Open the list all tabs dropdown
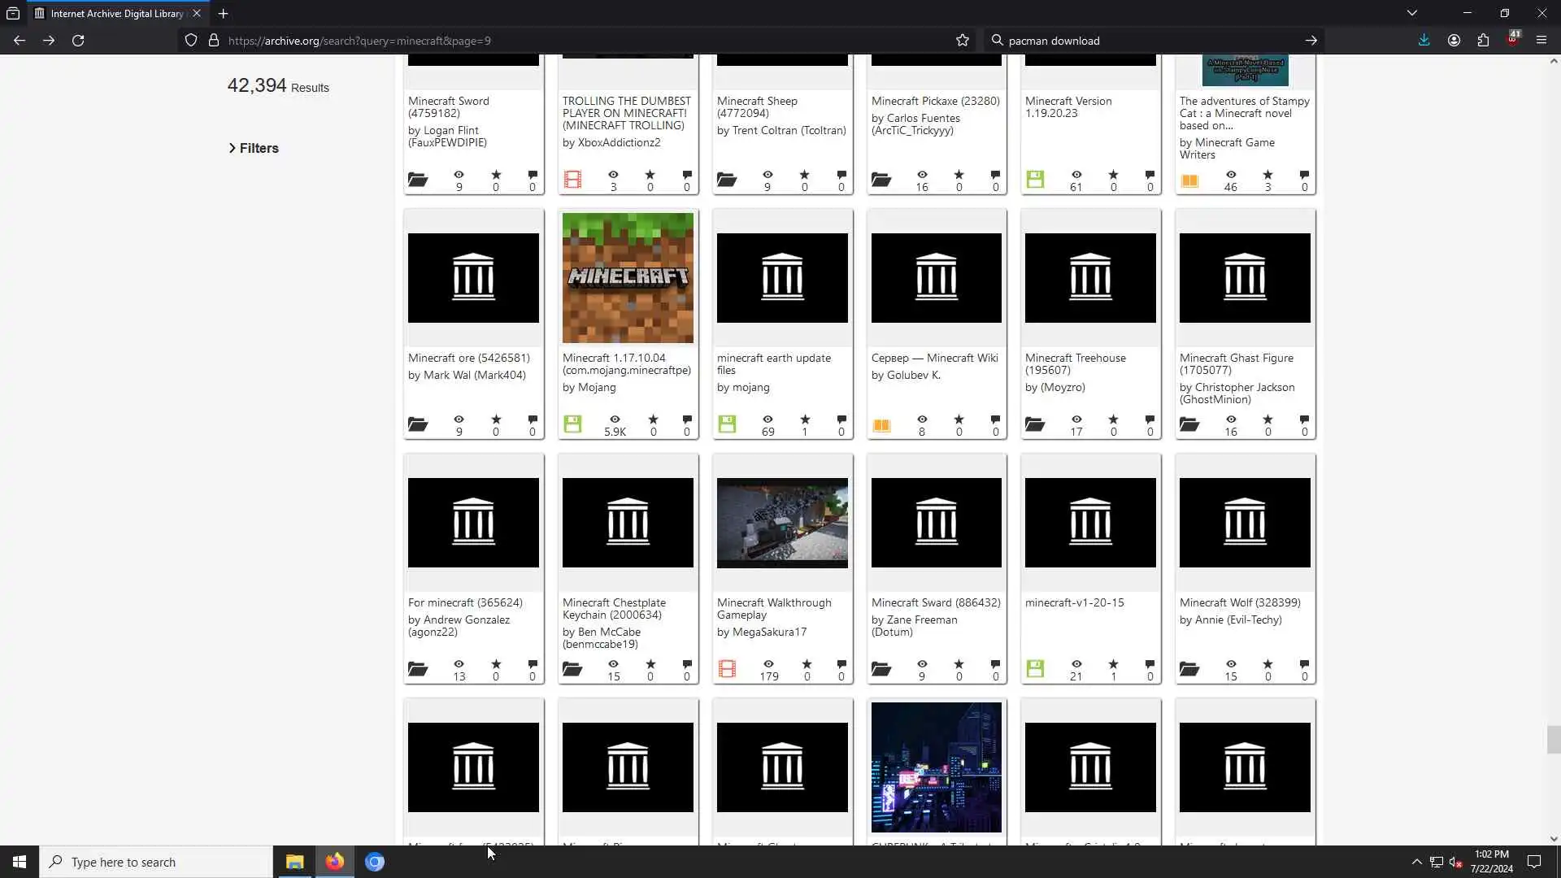Screen dimensions: 1561x878 pos(1411,13)
